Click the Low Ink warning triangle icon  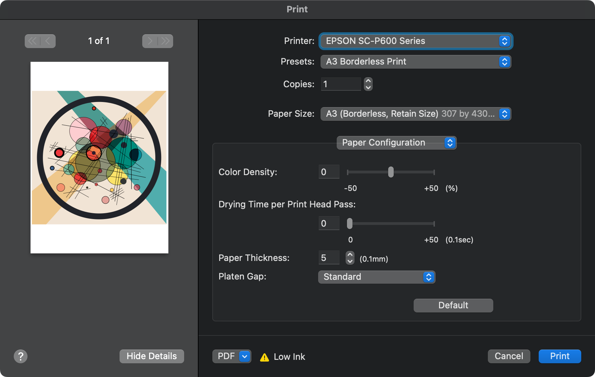(265, 357)
